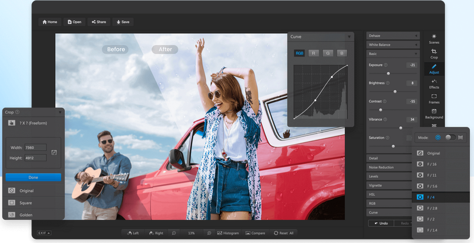This screenshot has height=243, width=474.
Task: Click the crop Width input field
Action: (x=36, y=147)
